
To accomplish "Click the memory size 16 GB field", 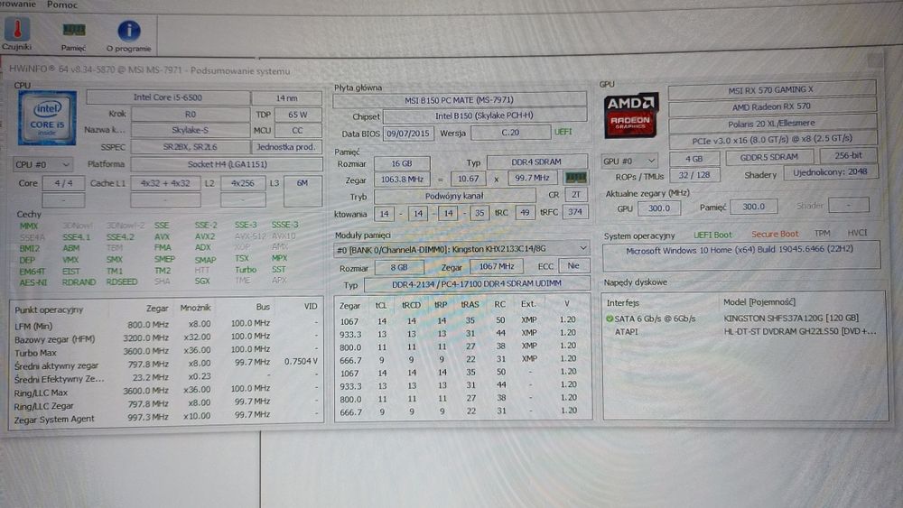I will coord(402,163).
